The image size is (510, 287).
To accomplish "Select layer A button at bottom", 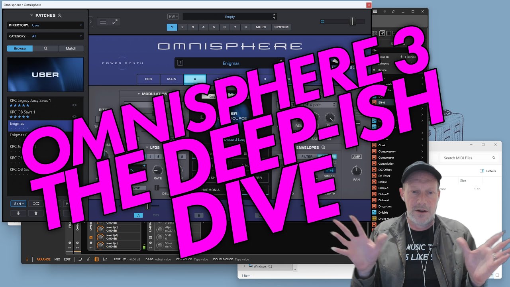I will point(138,215).
